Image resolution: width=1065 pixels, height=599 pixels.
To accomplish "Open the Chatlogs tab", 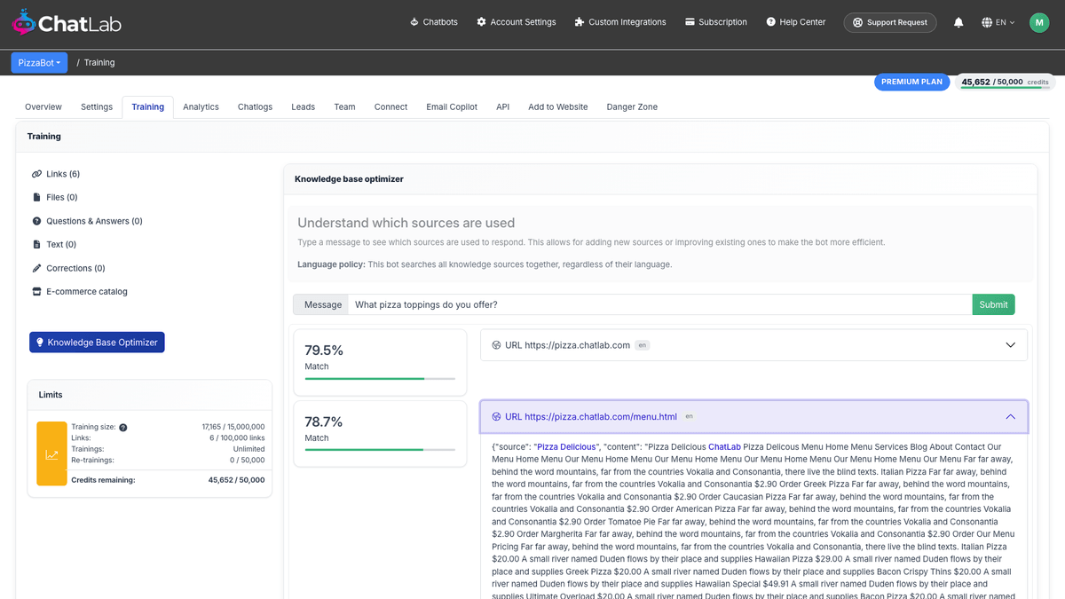I will [255, 106].
